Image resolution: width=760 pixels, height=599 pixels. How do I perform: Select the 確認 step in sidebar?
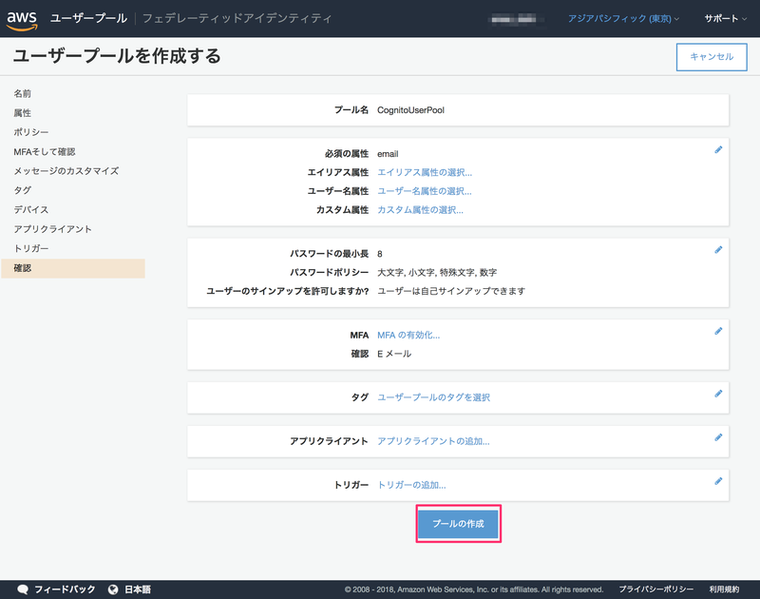(73, 268)
